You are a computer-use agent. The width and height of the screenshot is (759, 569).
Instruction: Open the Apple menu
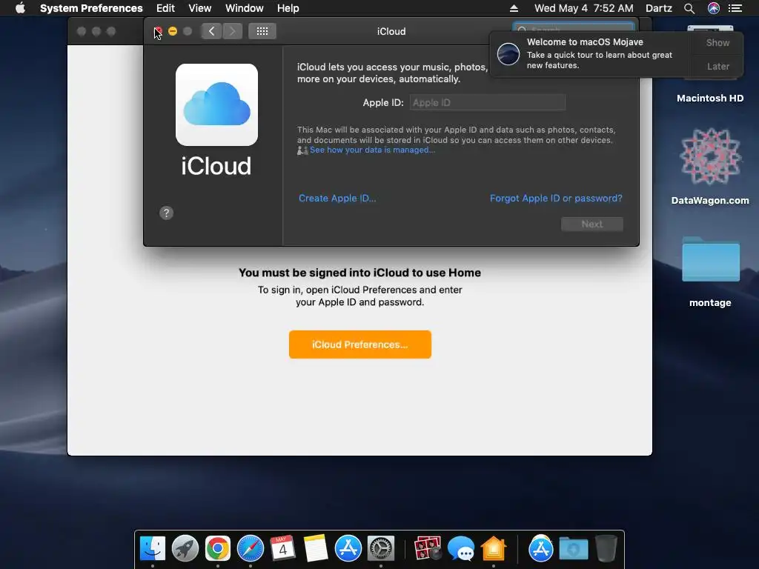coord(20,8)
